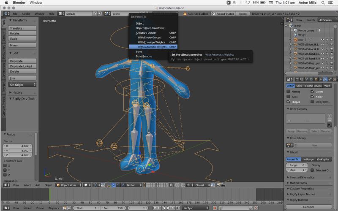Image resolution: width=338 pixels, height=211 pixels.
Task: Open the Render menu in top bar
Action: [26, 14]
